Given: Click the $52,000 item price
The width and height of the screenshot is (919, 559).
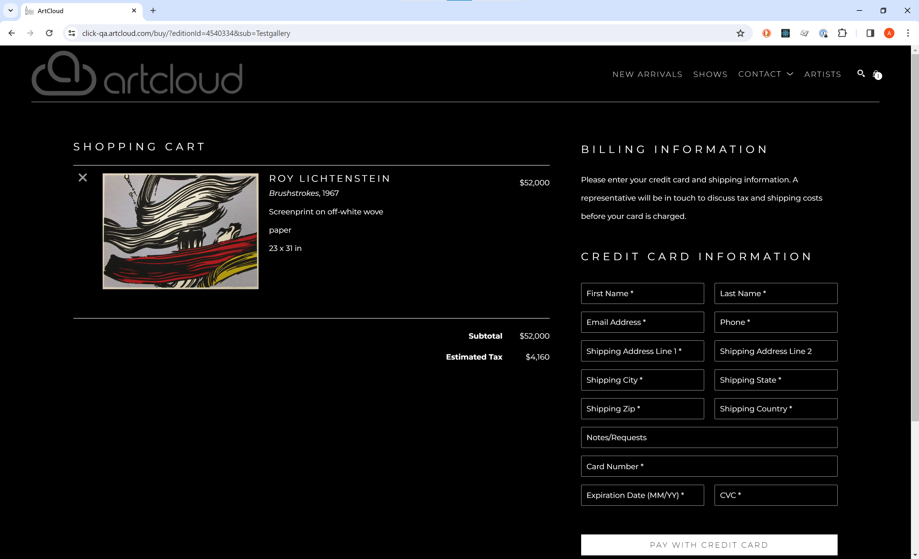Looking at the screenshot, I should 534,182.
